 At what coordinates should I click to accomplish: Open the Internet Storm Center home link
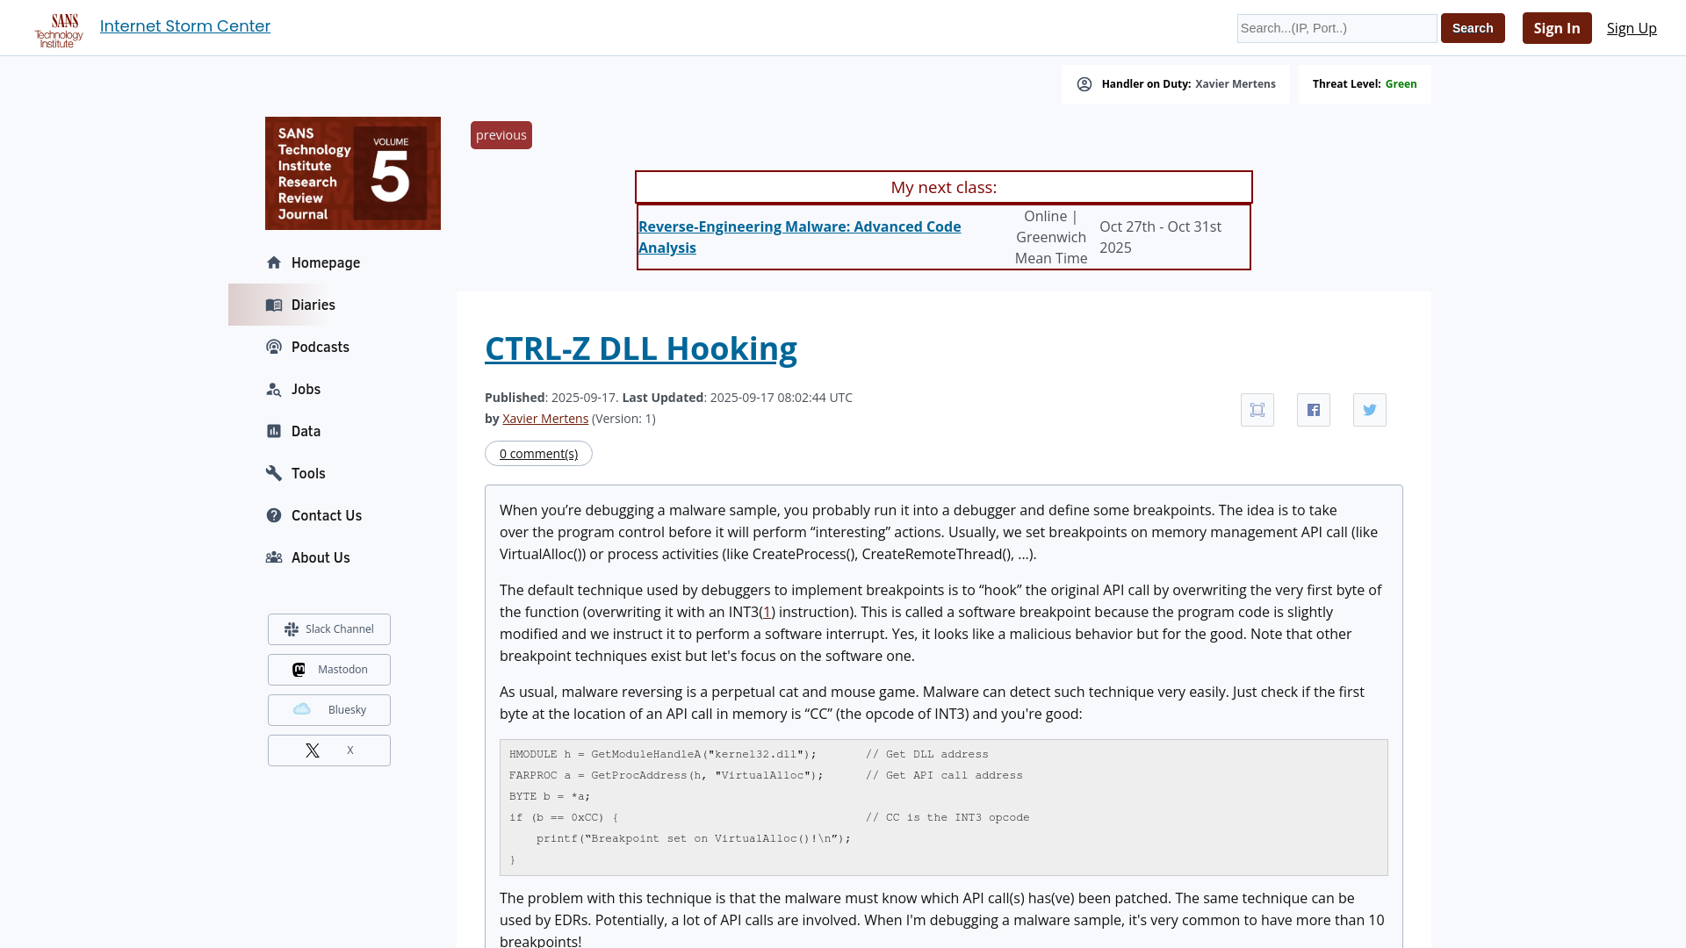(x=185, y=26)
